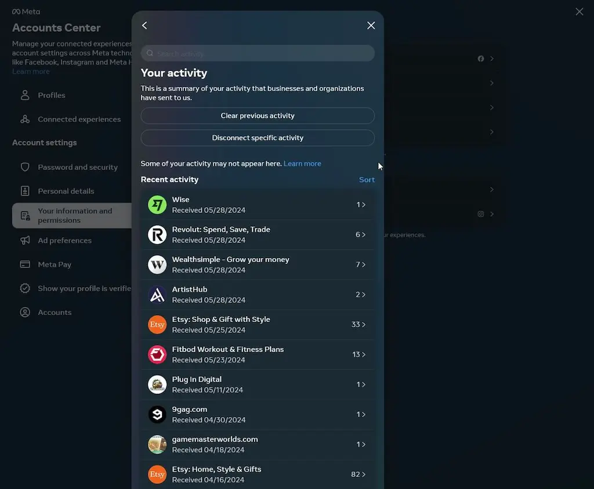Screen dimensions: 594x489
Task: Expand Etsy: Shop & Gift activity chevron
Action: point(364,325)
